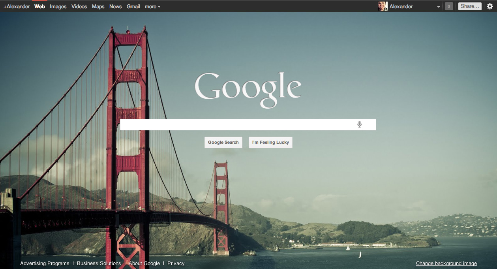
Task: Click the I'm Feeling Lucky button
Action: point(270,143)
